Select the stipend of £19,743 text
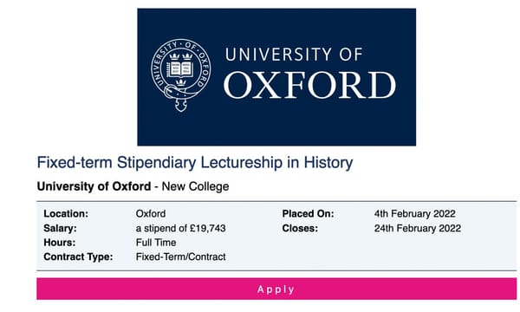This screenshot has width=520, height=312. [181, 228]
